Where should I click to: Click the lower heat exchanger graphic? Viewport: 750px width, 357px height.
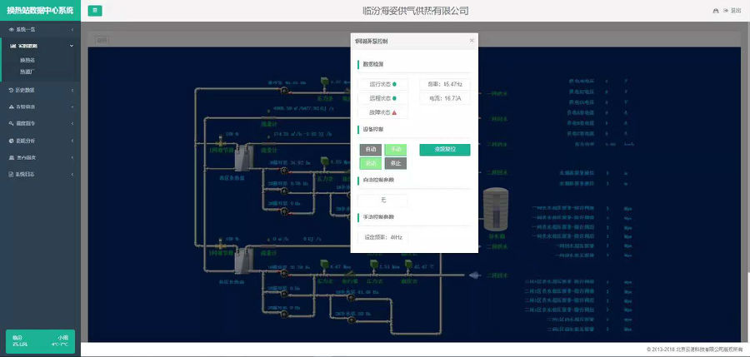(x=244, y=260)
